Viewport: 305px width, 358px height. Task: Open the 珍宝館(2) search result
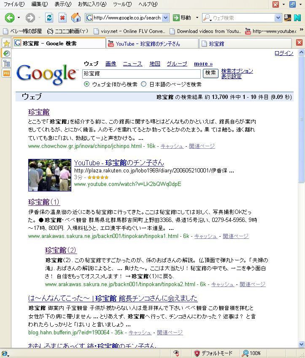[61, 250]
